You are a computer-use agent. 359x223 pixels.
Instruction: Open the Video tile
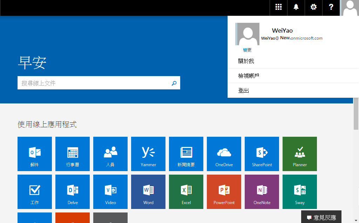pos(110,192)
